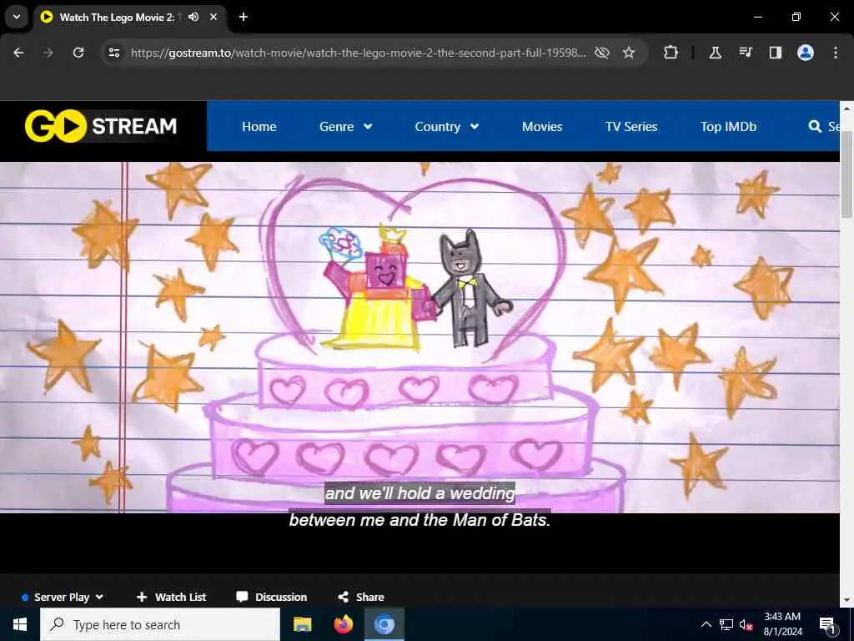The width and height of the screenshot is (854, 641).
Task: Open the Discussion section
Action: point(271,597)
